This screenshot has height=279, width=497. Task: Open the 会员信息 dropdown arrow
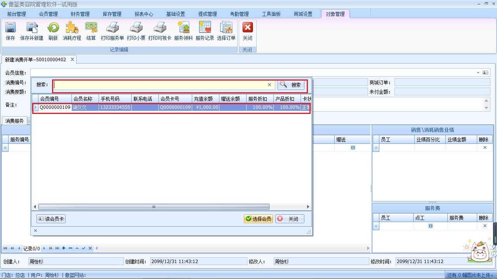coord(478,72)
